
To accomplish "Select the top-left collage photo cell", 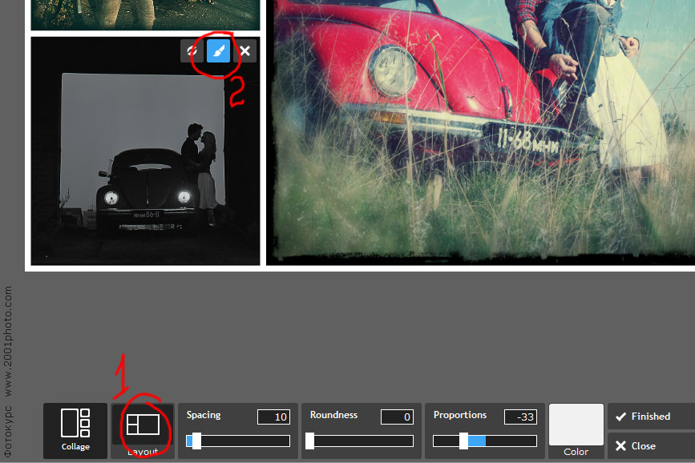I will [145, 15].
